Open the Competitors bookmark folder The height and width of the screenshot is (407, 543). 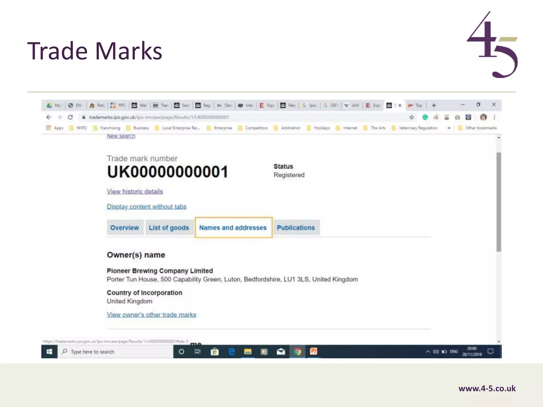coord(253,128)
